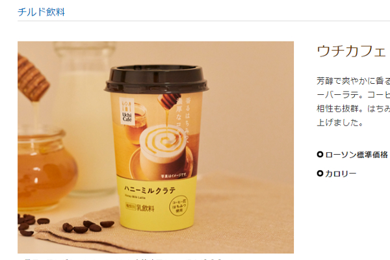This screenshot has height=260, width=390.
Task: Click the description line starting 芳醇で爽やかに香る
Action: tap(353, 81)
